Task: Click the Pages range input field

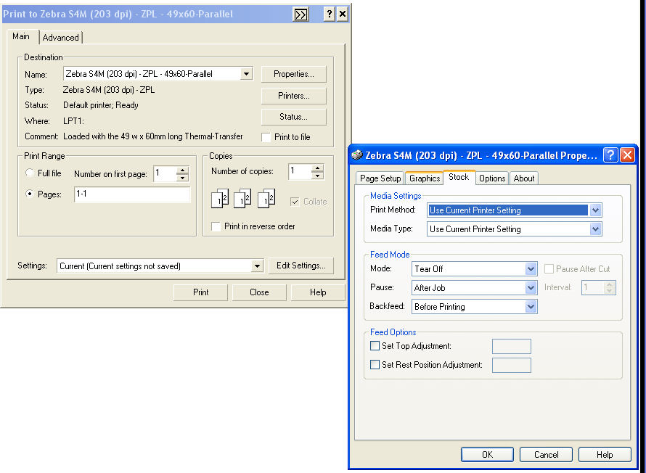Action: 132,194
